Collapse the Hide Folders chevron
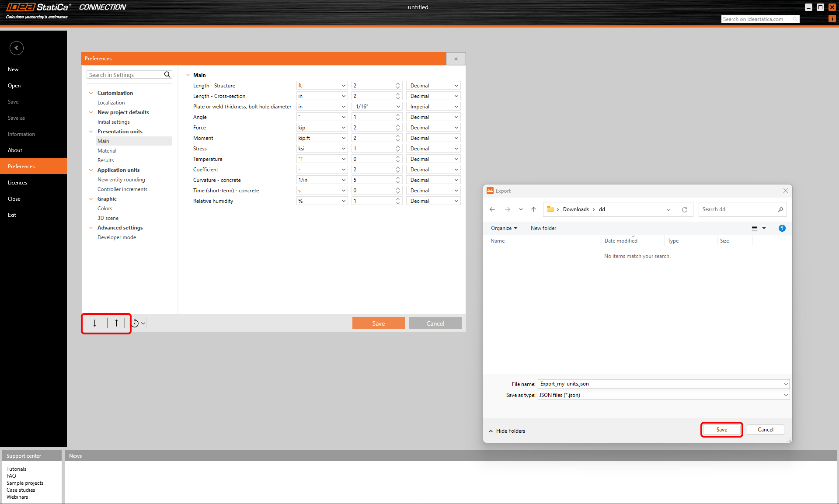This screenshot has width=839, height=504. 491,431
